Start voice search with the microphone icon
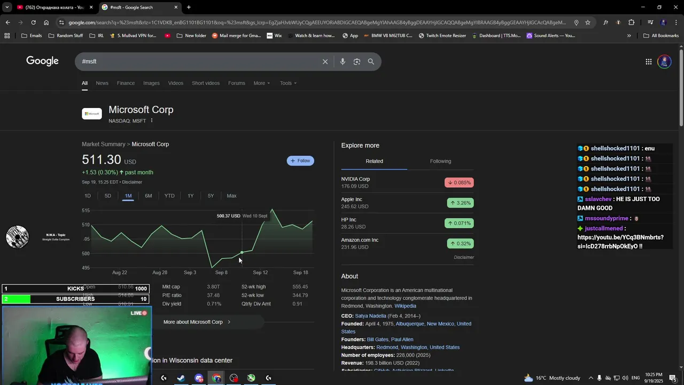This screenshot has height=385, width=684. click(343, 61)
